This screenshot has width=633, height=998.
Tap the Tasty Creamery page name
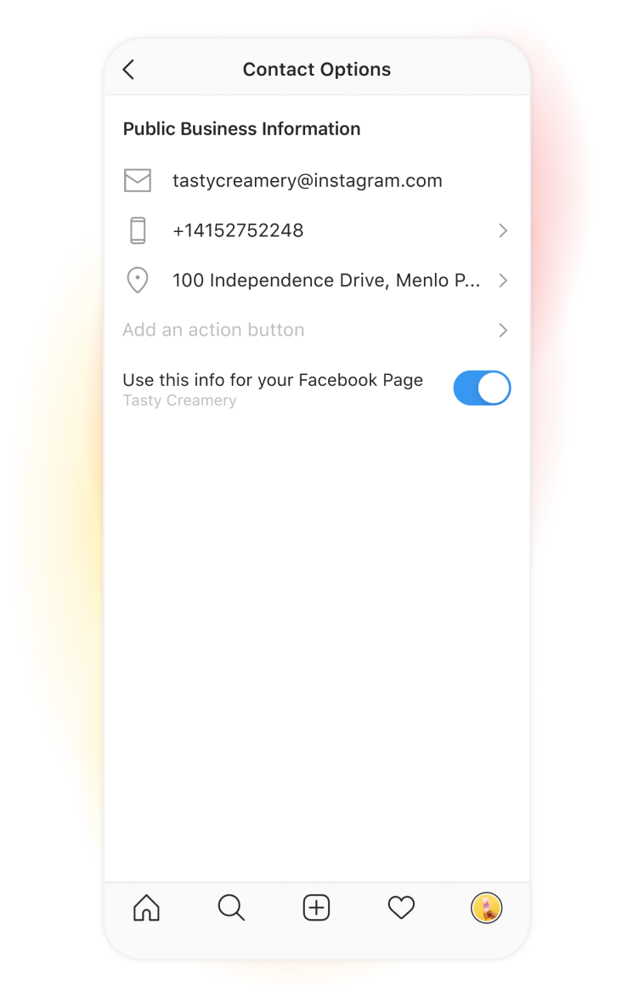(x=179, y=400)
